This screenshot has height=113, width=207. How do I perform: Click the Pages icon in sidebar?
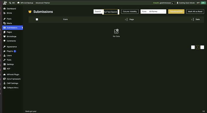4,32
